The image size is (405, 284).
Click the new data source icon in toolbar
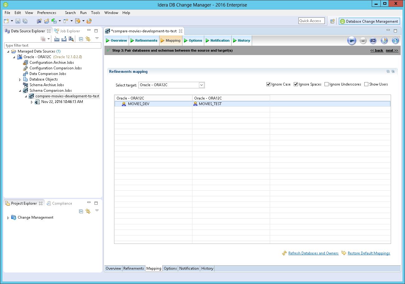click(x=39, y=21)
